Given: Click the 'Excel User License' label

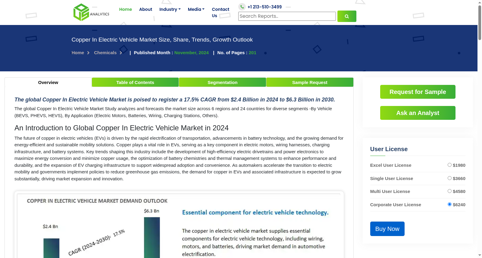Looking at the screenshot, I should (391, 165).
